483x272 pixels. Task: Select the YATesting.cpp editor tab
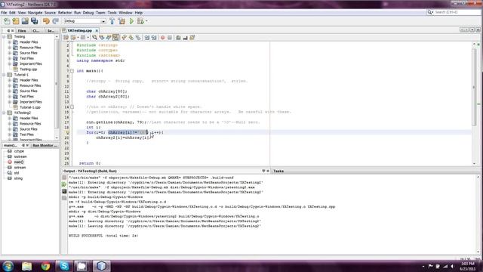coord(79,30)
